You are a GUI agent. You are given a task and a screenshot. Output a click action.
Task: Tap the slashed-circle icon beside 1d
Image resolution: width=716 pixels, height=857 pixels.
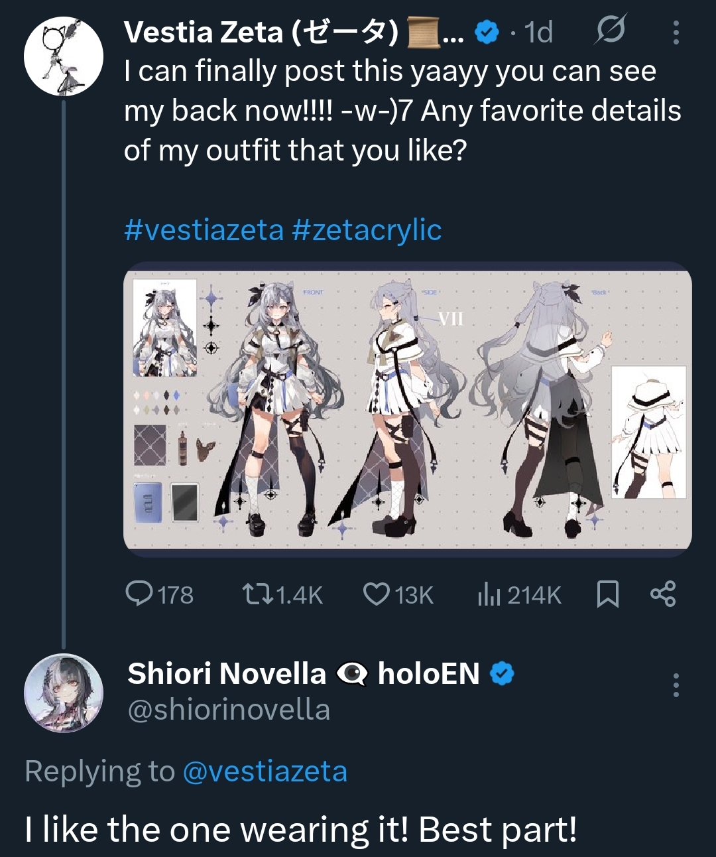[609, 31]
